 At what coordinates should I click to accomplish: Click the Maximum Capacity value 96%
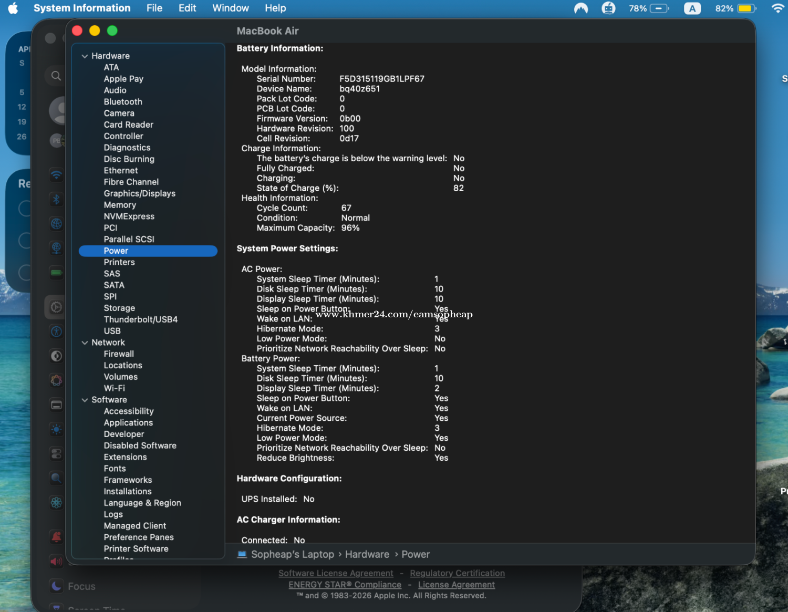click(350, 228)
